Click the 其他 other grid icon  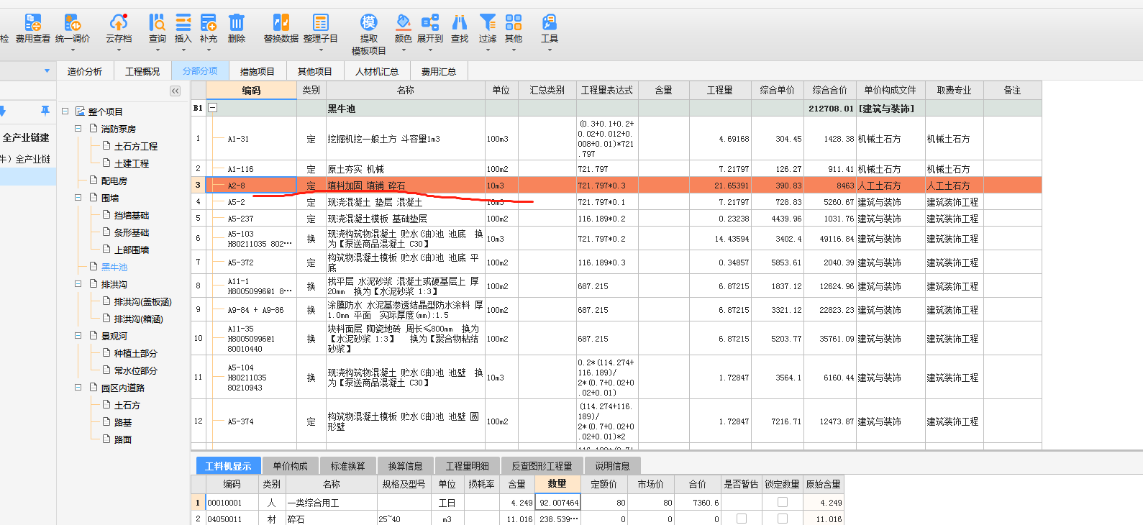point(514,23)
